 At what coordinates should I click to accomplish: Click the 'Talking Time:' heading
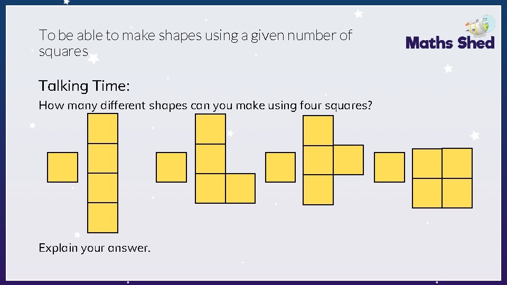click(x=84, y=86)
